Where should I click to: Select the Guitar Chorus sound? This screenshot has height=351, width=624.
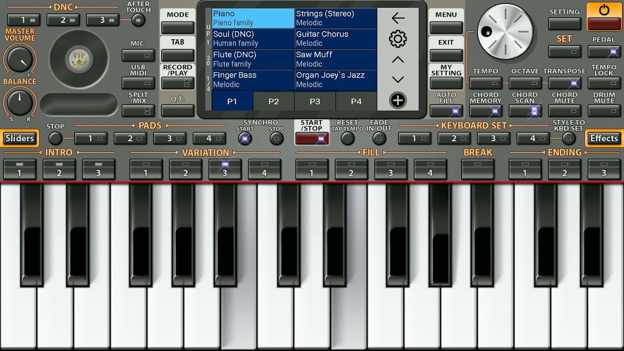click(336, 39)
